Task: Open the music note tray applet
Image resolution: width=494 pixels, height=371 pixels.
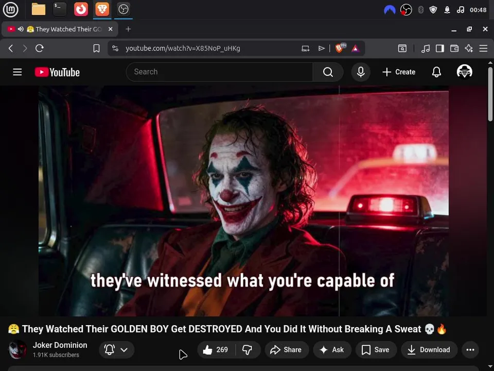Action: [460, 10]
